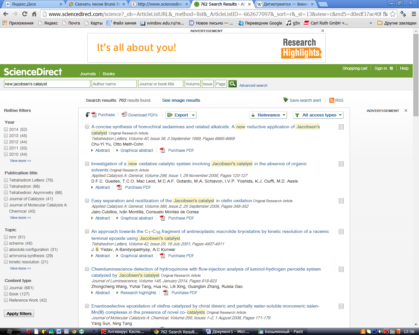Expand View more under Publication title
The image size is (419, 335).
click(20, 218)
